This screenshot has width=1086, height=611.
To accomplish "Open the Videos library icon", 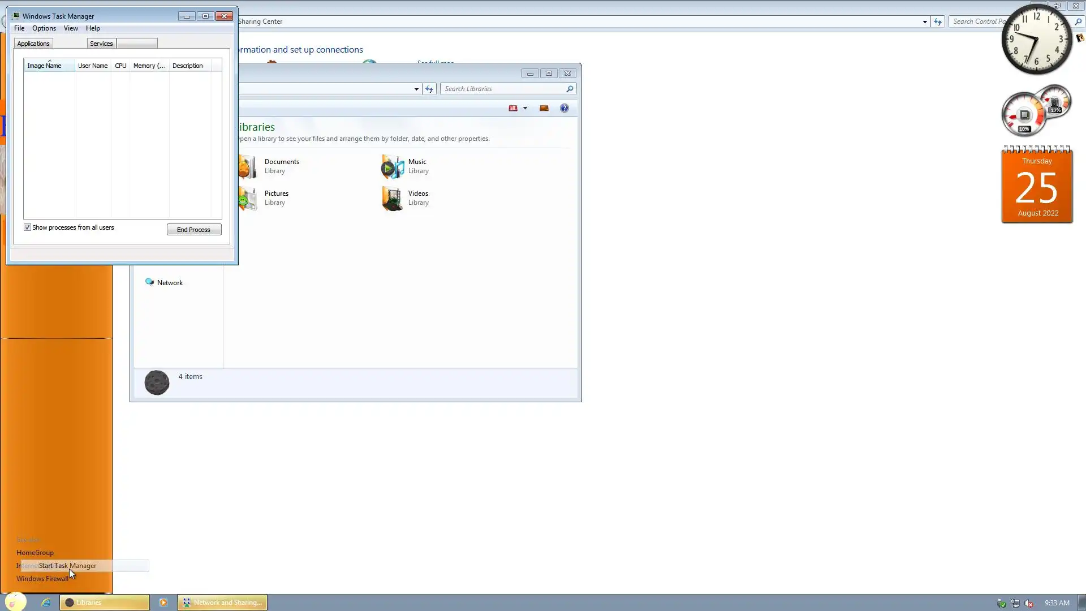I will (393, 199).
